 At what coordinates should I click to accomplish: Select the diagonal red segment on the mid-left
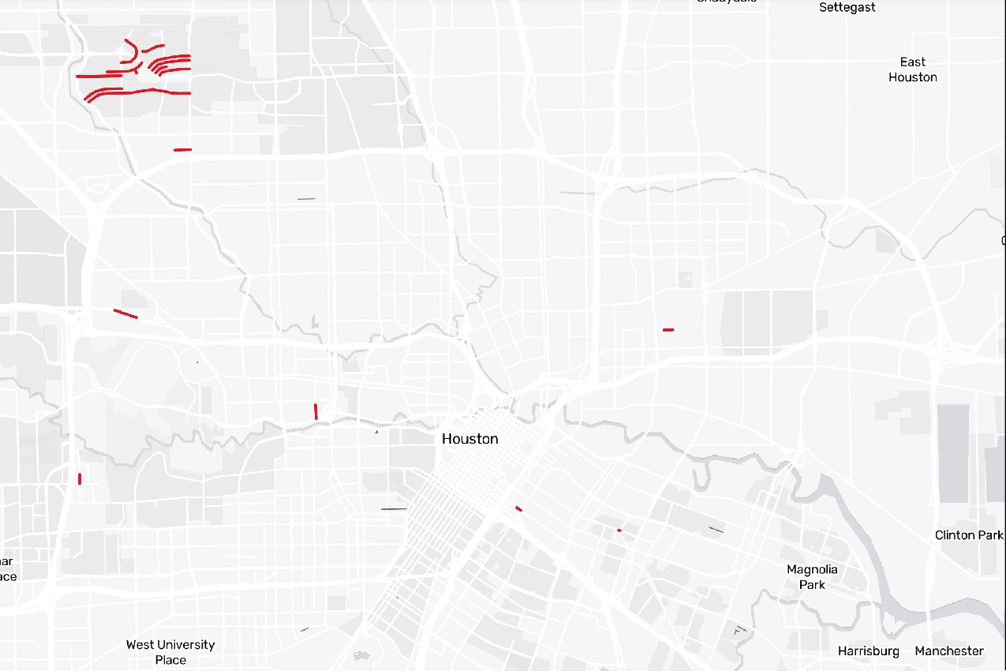[126, 313]
